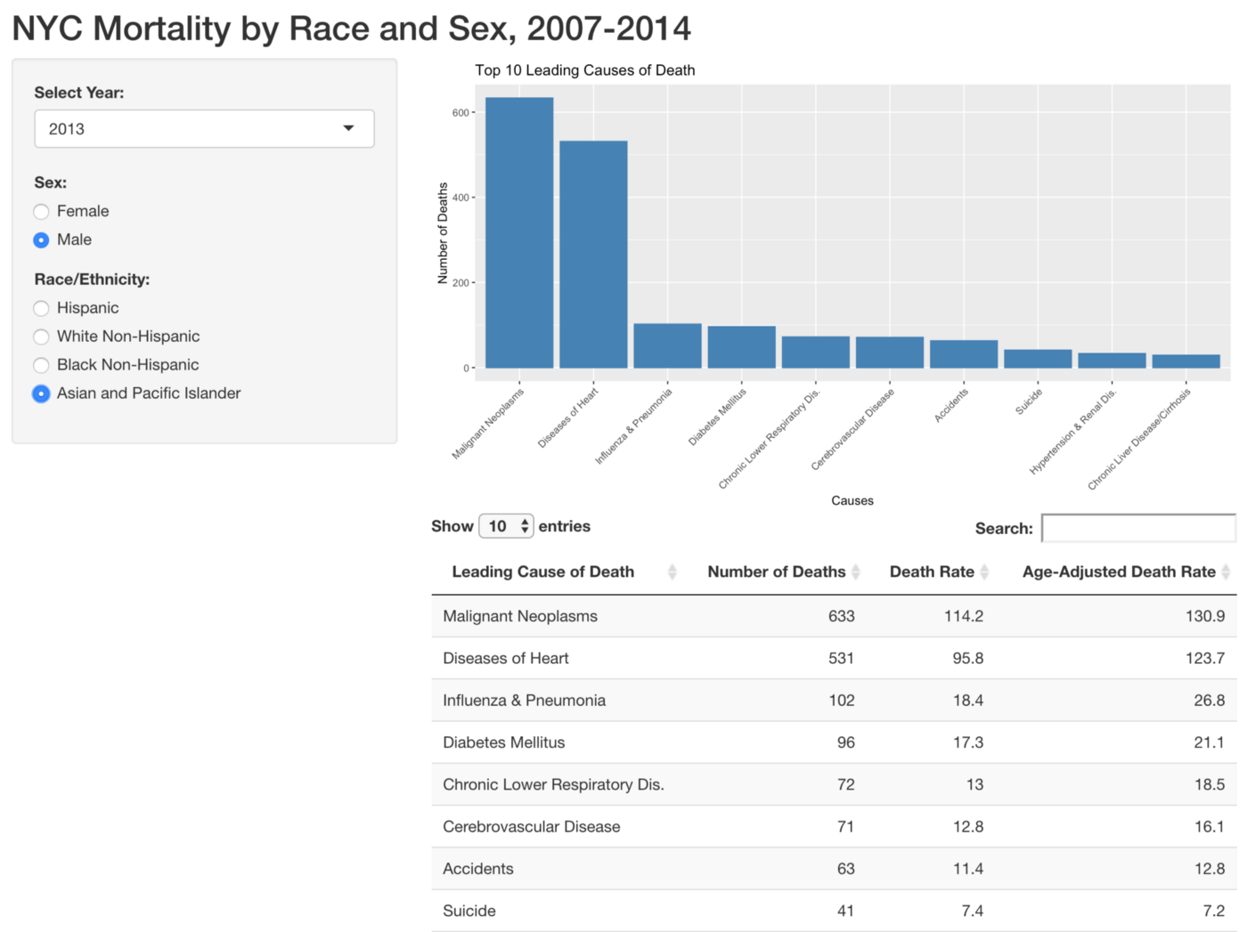Image resolution: width=1247 pixels, height=932 pixels.
Task: Open the Select Year dropdown showing 2013
Action: (204, 129)
